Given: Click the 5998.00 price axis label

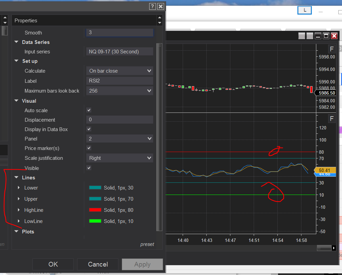Looking at the screenshot, I should pyautogui.click(x=327, y=57).
